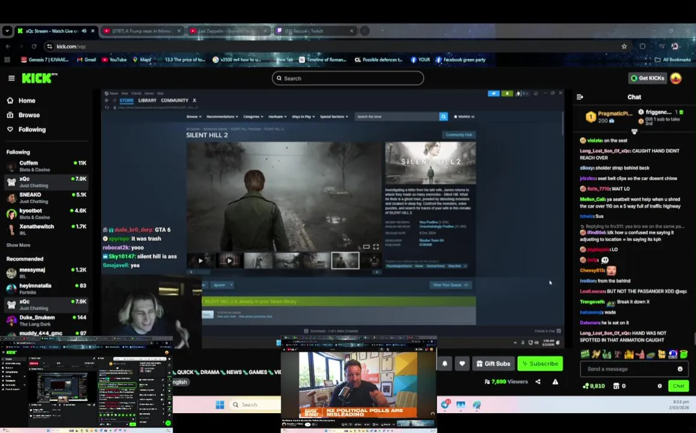Open Steam Recommendations dropdown
This screenshot has height=433, width=696.
(222, 117)
